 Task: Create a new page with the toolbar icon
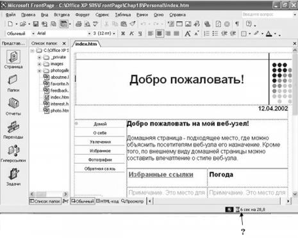(x=10, y=24)
